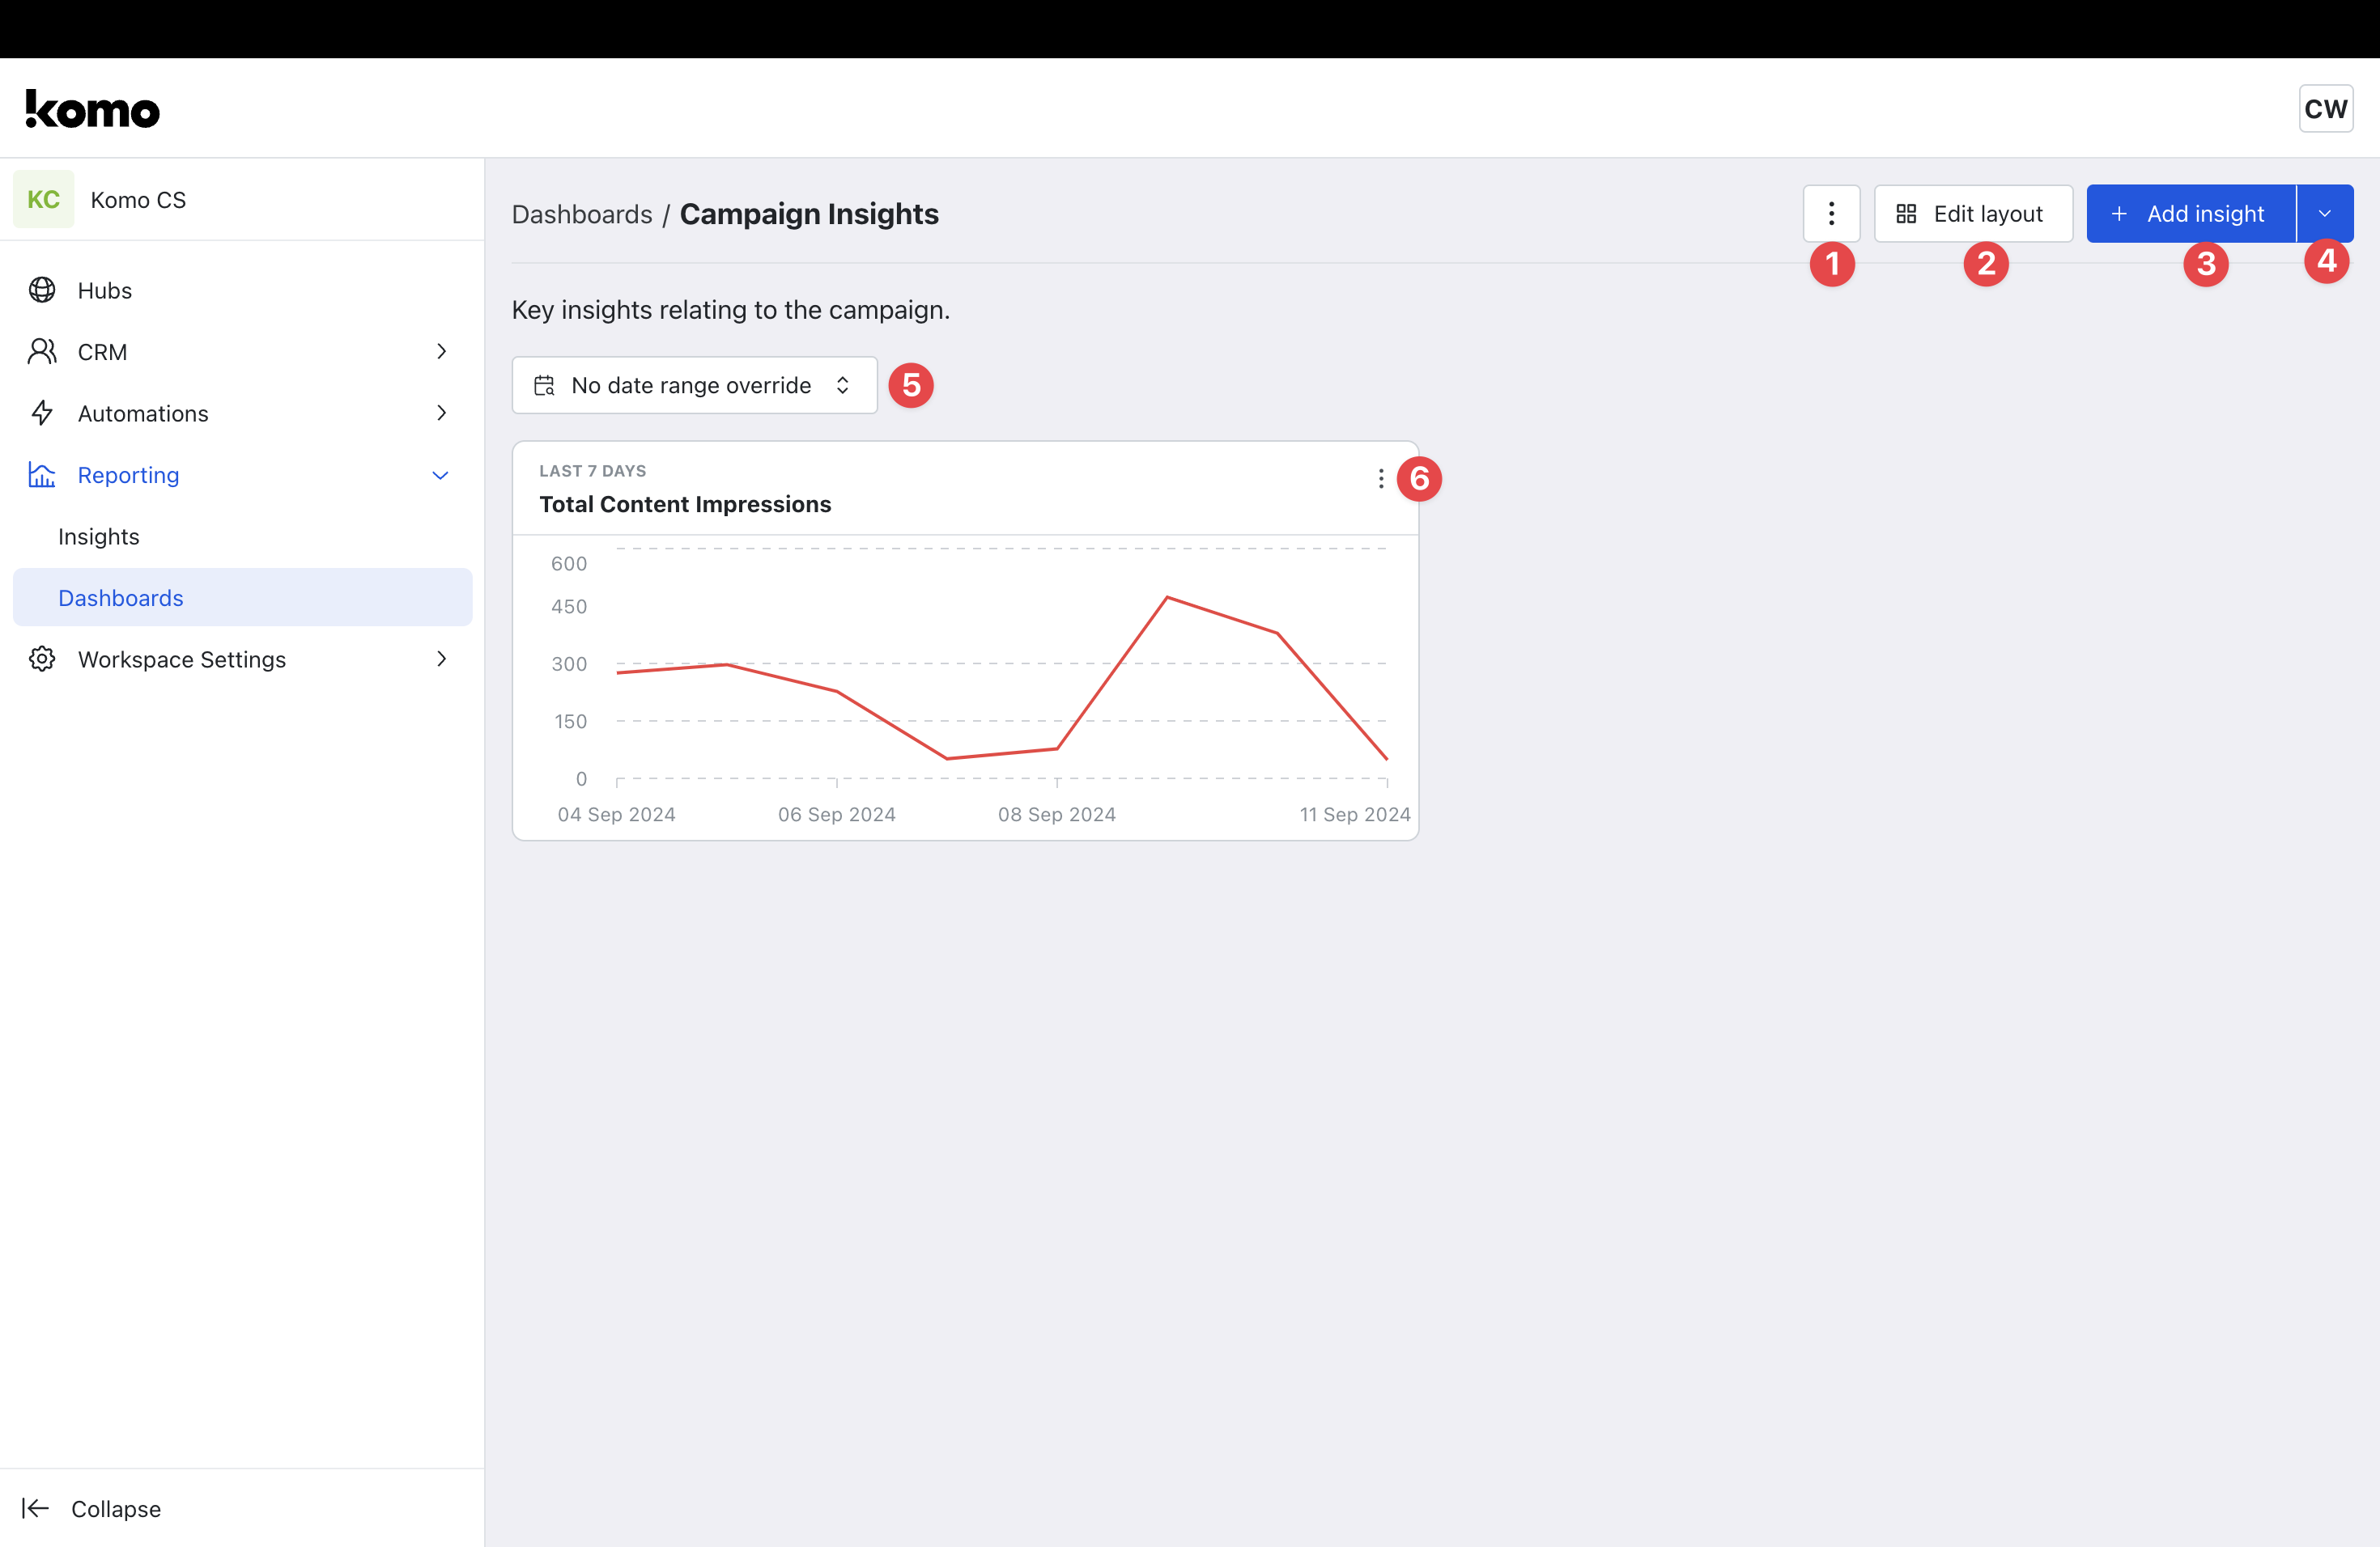Go to Insights in sidebar
The image size is (2380, 1547).
99,536
